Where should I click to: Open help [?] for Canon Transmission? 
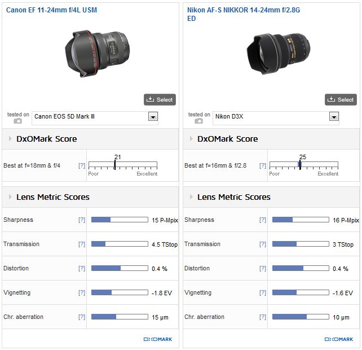tap(82, 244)
